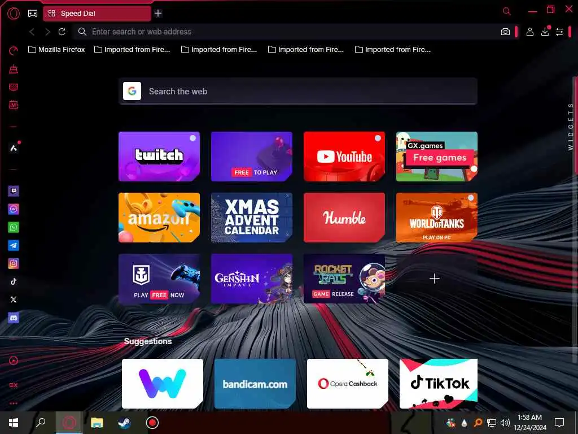This screenshot has height=434, width=578.
Task: Open the Humble speed dial tile
Action: click(344, 218)
